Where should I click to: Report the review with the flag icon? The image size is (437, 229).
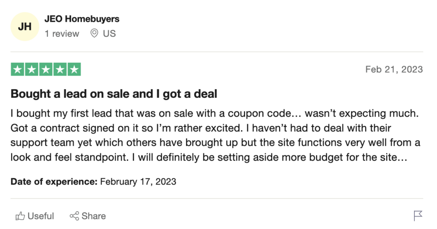point(418,216)
